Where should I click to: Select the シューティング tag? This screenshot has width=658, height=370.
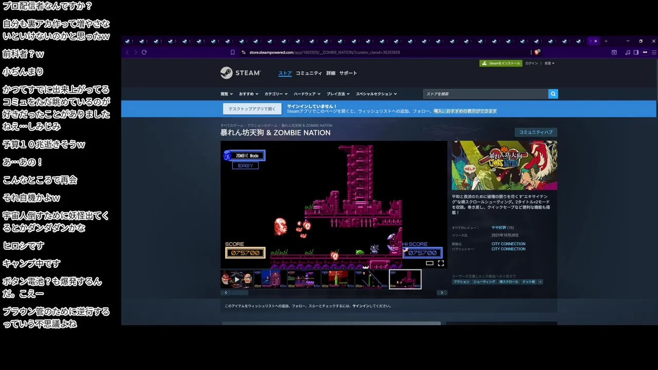(484, 282)
